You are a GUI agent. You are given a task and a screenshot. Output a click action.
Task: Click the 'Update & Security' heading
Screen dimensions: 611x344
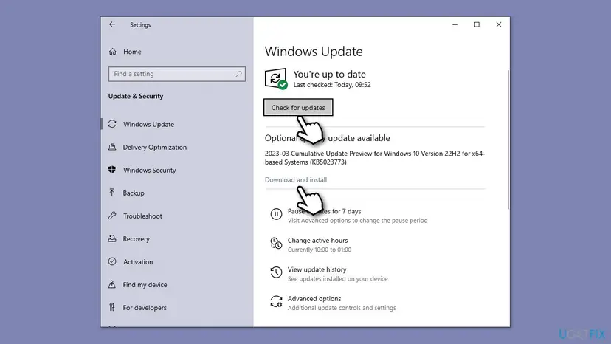(x=136, y=97)
